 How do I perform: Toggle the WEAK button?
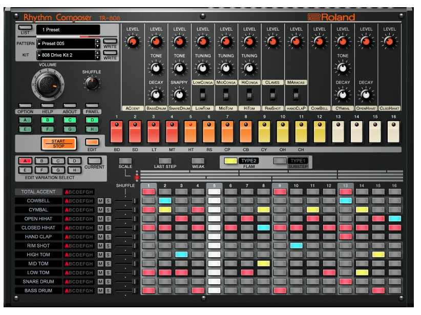click(198, 161)
